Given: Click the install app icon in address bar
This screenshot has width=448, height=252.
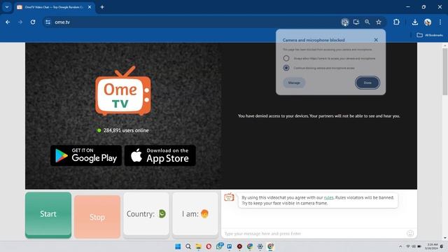Looking at the screenshot, I should (356, 22).
